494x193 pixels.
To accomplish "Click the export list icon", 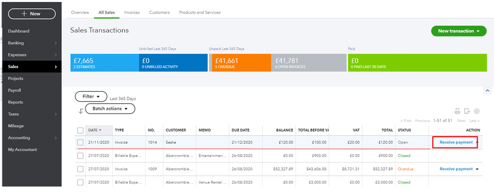I will click(x=467, y=111).
